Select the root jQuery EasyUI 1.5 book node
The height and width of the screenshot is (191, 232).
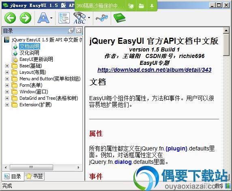click(47, 40)
